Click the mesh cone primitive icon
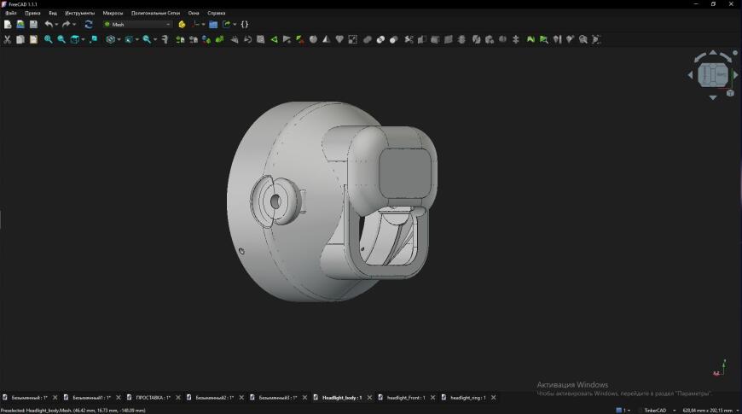 [327, 39]
